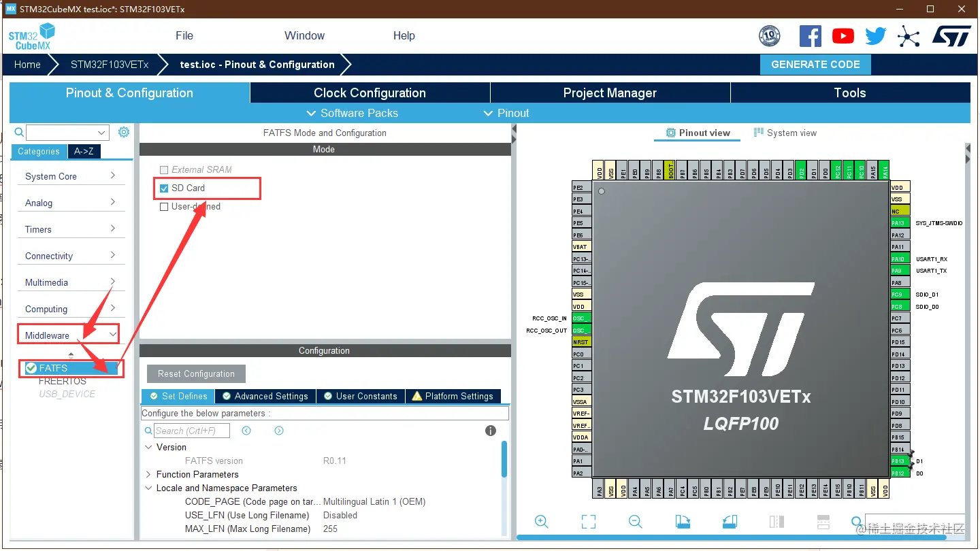Switch to System view
The image size is (980, 551).
[x=785, y=133]
